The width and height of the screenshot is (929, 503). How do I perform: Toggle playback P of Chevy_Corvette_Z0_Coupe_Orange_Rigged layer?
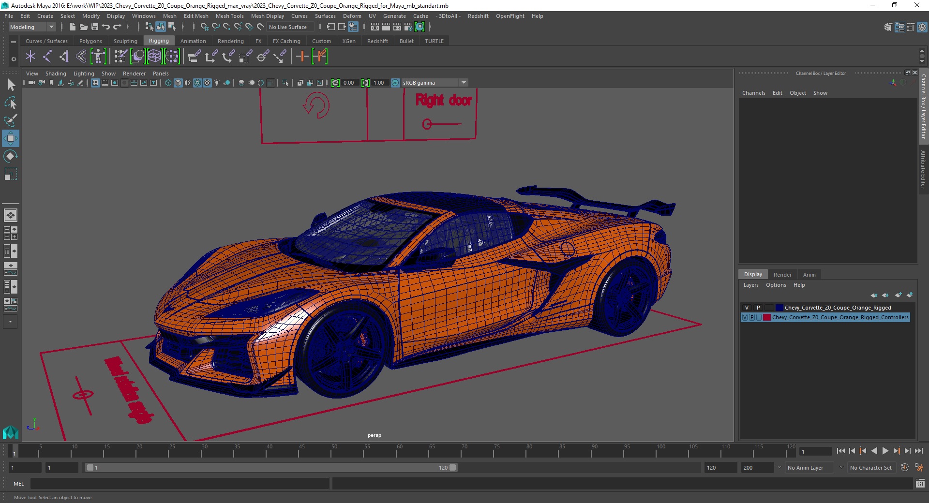[758, 308]
